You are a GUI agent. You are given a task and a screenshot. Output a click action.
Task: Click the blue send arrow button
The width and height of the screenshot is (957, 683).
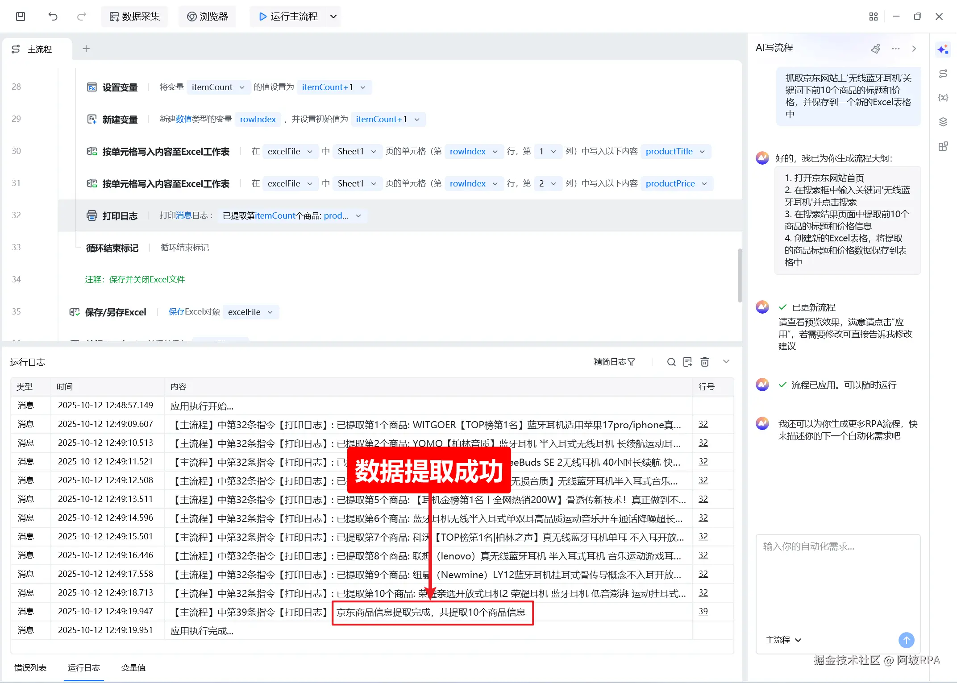(906, 640)
